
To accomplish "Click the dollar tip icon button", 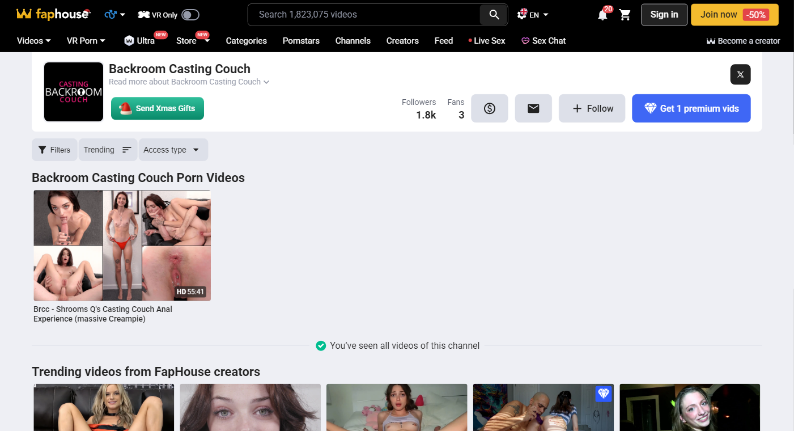I will click(x=490, y=108).
